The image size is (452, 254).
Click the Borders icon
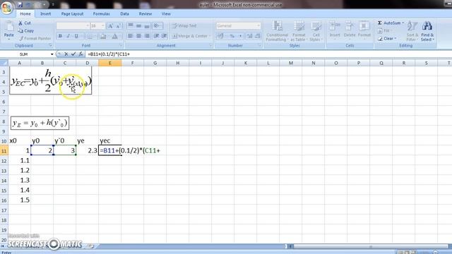[90, 36]
